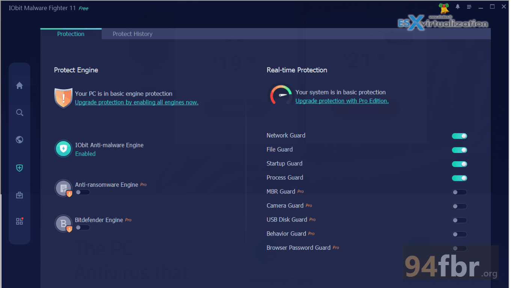Viewport: 513px width, 288px height.
Task: Click 'Your PC is in basic engine protection' text
Action: (x=124, y=94)
